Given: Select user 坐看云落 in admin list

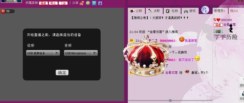Looking at the screenshot, I should tap(229, 25).
